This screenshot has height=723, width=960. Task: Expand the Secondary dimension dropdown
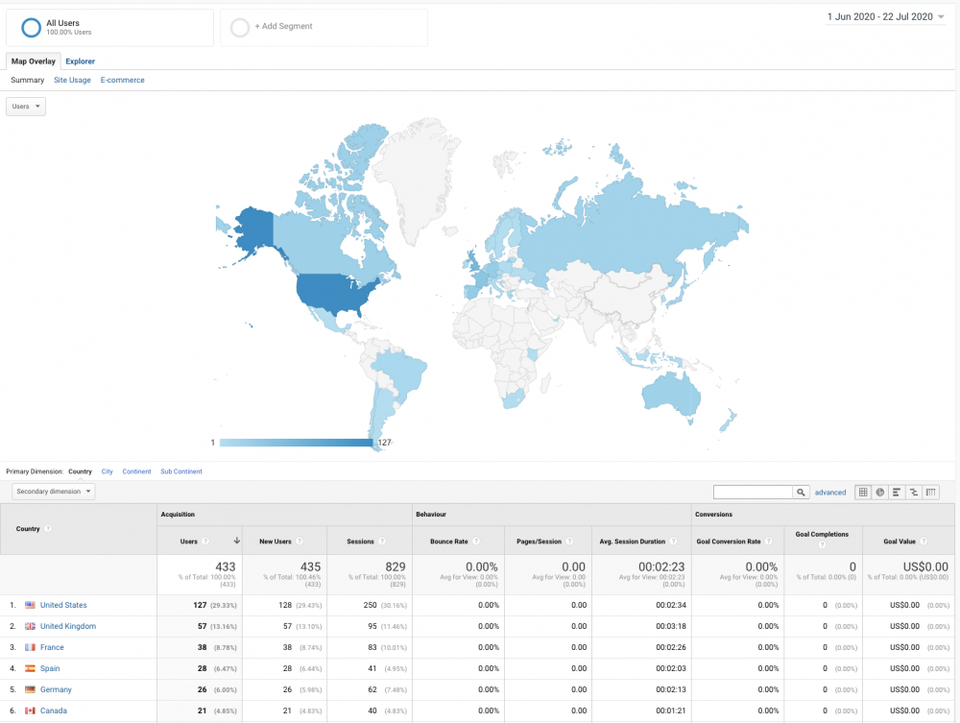pos(54,492)
